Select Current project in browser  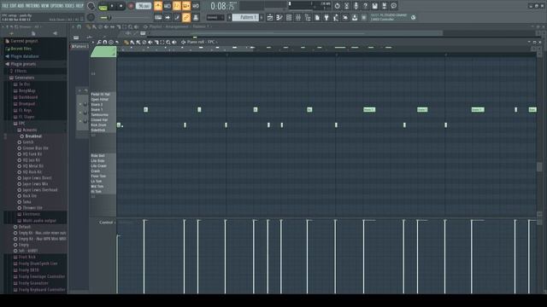[24, 41]
